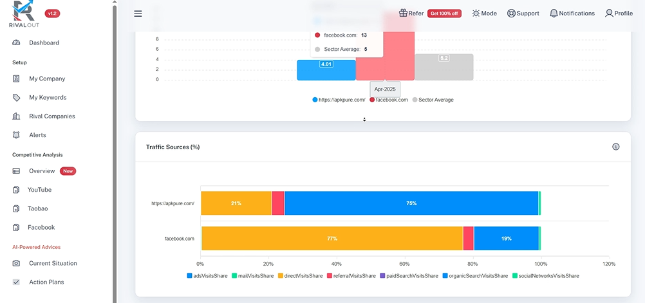Toggle organicSearchVisitsShare legend series
645x303 pixels.
point(475,276)
